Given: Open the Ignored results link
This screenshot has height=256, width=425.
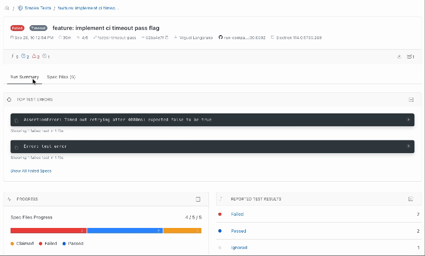Looking at the screenshot, I should tap(239, 248).
